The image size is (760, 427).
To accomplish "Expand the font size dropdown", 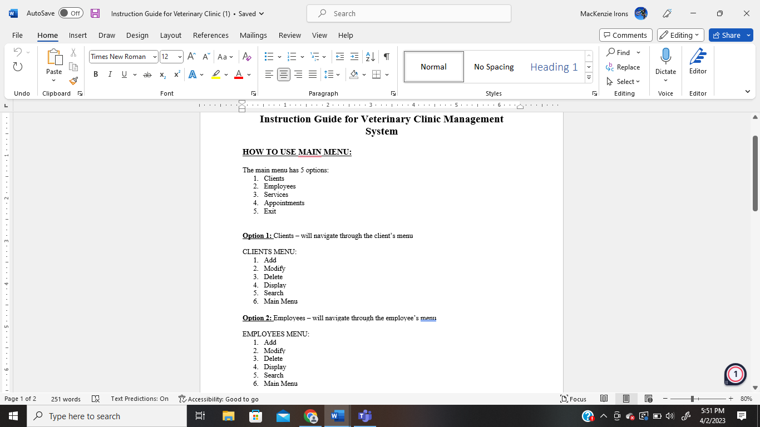I will click(x=180, y=57).
